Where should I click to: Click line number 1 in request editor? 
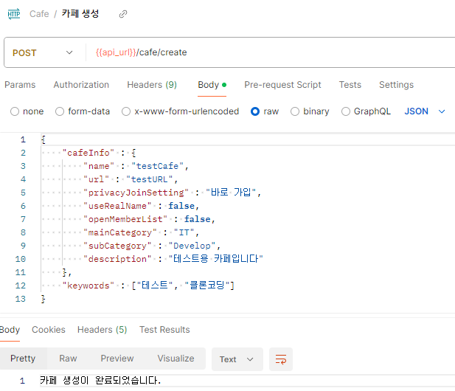pos(23,139)
